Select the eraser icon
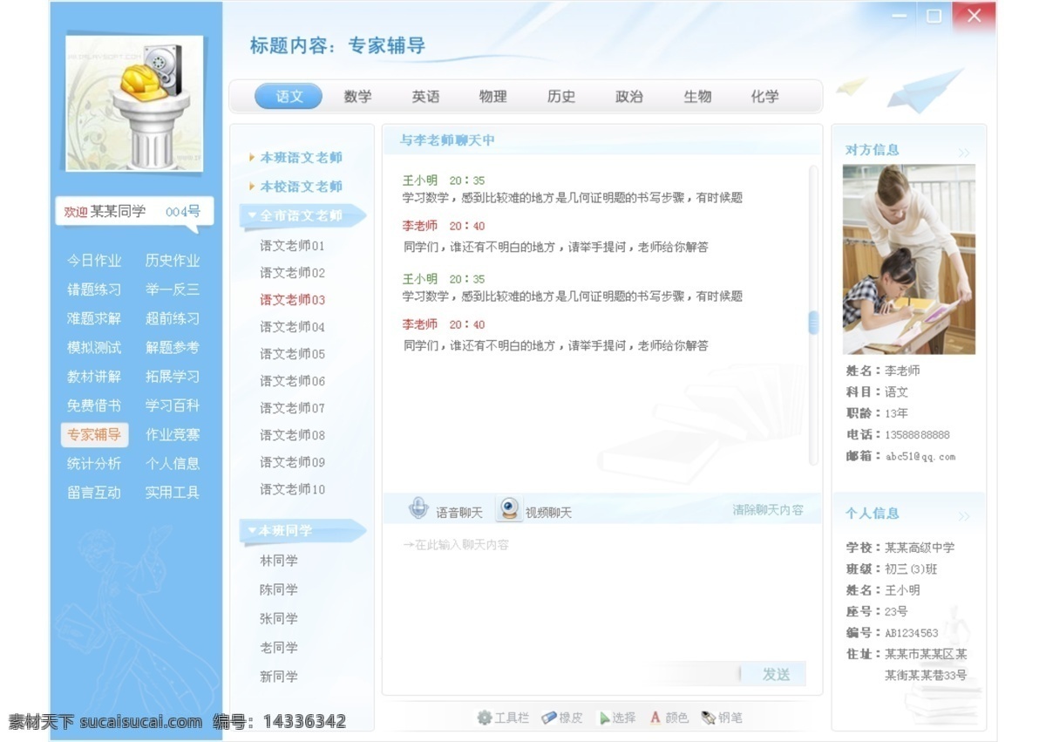Image resolution: width=1046 pixels, height=742 pixels. pyautogui.click(x=549, y=718)
